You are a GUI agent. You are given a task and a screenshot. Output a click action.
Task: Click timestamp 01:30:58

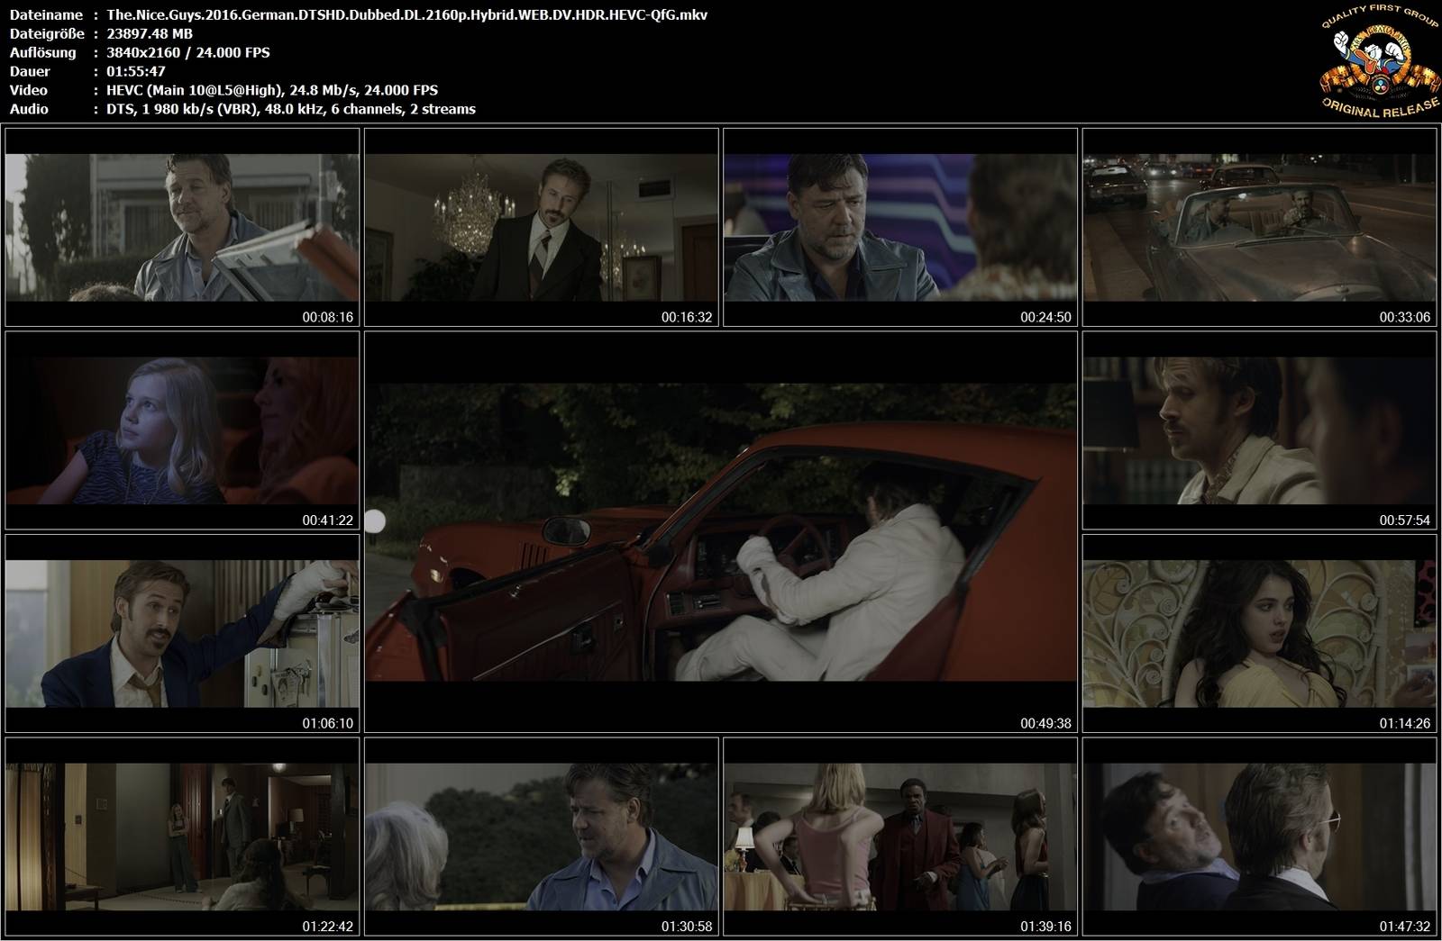[687, 927]
